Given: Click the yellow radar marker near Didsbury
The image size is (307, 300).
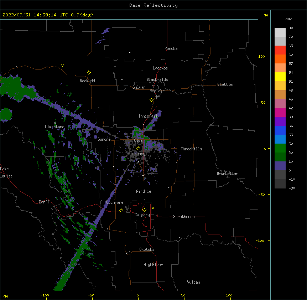Looking at the screenshot, I should (138, 149).
